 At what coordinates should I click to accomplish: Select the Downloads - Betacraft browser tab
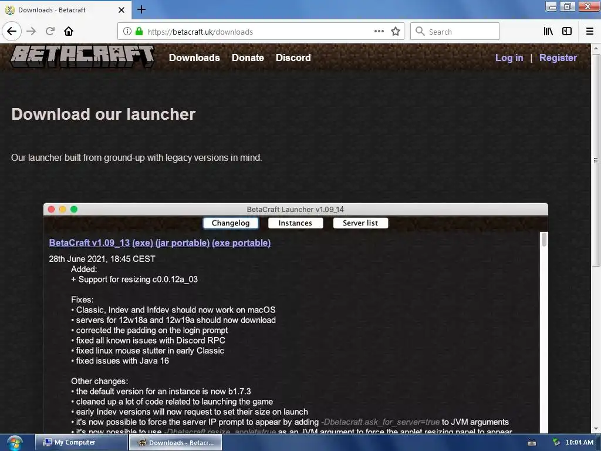pos(65,10)
